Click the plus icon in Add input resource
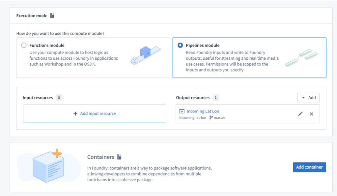The image size is (337, 196). (75, 114)
